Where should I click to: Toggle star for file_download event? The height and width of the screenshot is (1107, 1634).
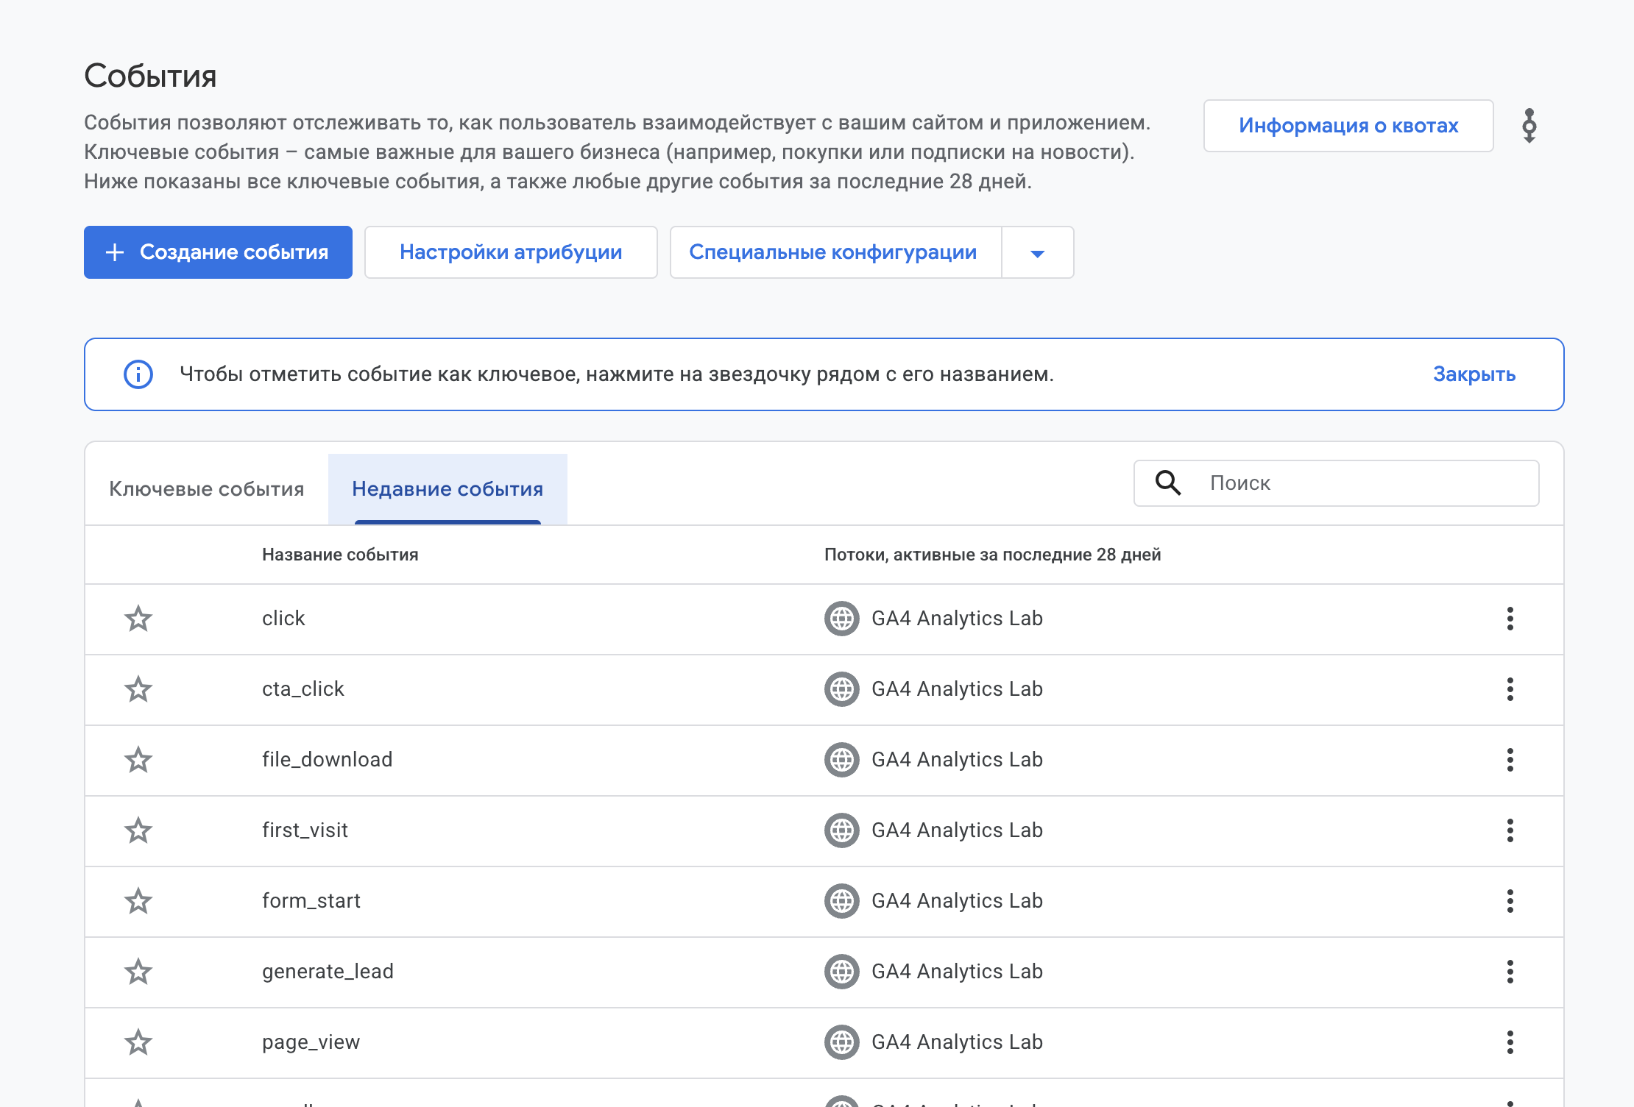[138, 760]
